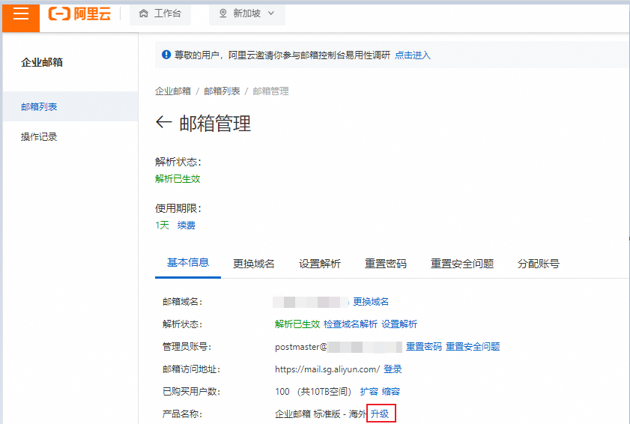Click the 升级 upgrade link
Viewport: 630px width, 424px height.
point(380,414)
